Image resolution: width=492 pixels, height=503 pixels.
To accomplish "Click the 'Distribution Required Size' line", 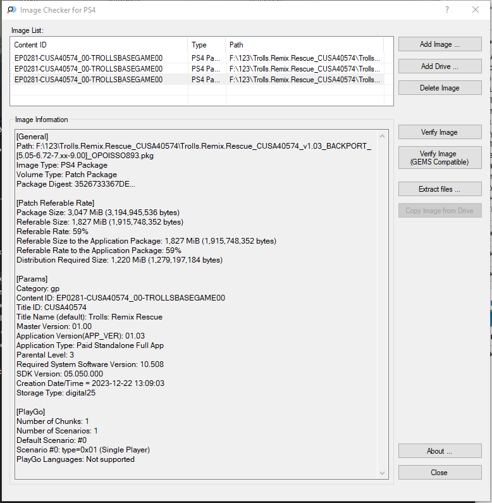I will tap(120, 259).
